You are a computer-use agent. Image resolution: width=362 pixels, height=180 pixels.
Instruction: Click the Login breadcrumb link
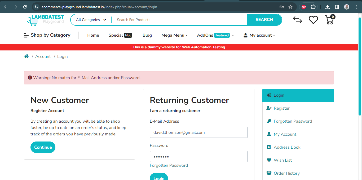point(63,57)
